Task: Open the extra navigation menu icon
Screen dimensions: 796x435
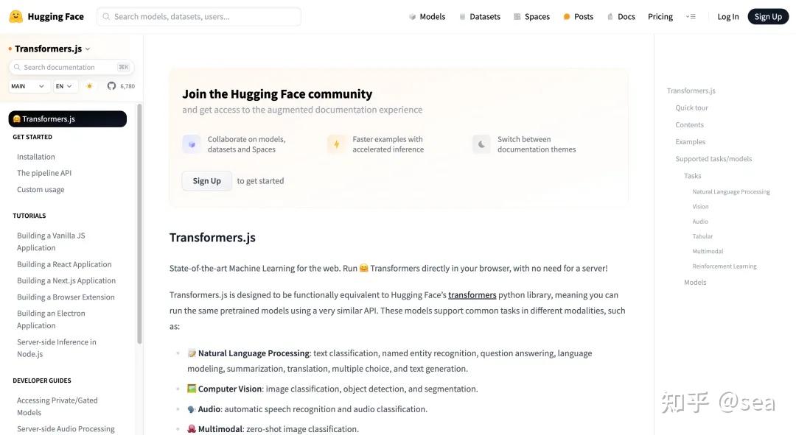Action: coord(690,17)
